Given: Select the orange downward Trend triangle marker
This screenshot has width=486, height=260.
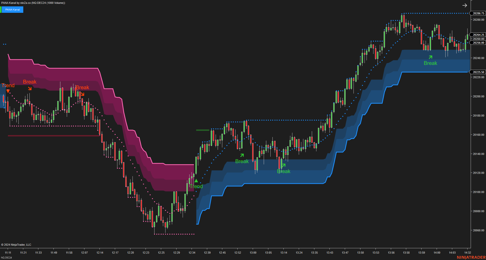Looking at the screenshot, I should point(8,91).
